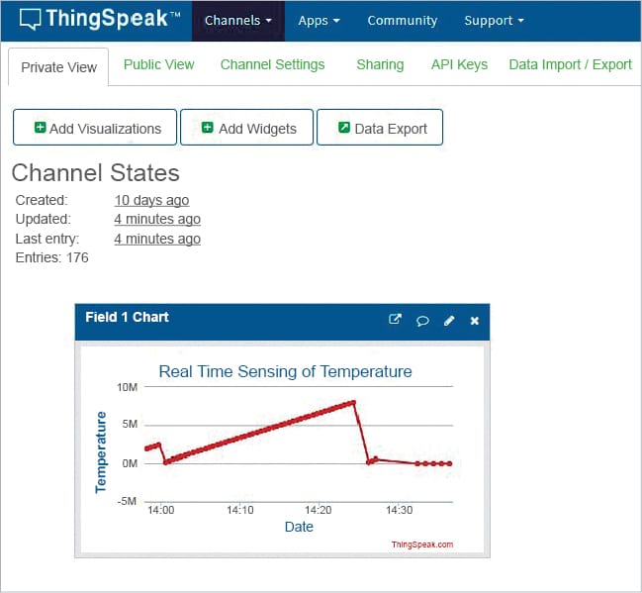Click the last data point on temperature line

pos(450,464)
